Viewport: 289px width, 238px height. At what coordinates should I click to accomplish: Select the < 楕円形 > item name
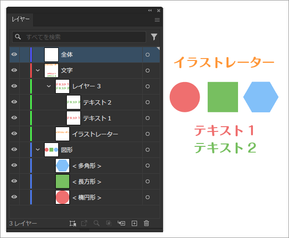[87, 197]
